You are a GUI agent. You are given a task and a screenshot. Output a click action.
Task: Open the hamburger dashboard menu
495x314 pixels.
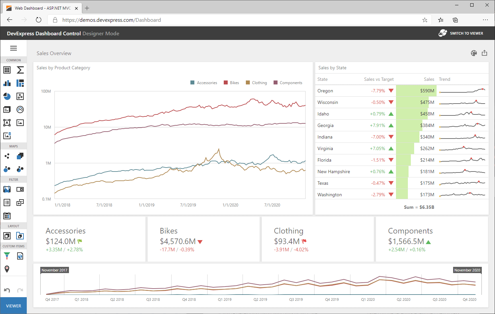pos(14,48)
